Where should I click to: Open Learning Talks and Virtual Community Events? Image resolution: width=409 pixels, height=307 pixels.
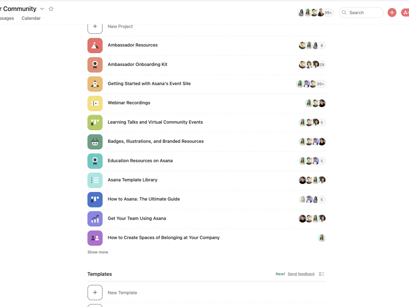(x=155, y=122)
